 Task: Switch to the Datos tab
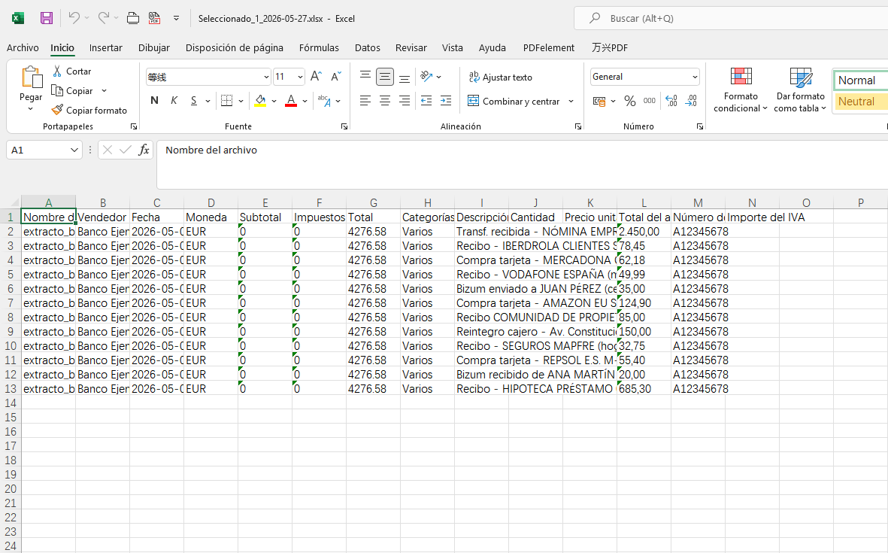pos(368,47)
